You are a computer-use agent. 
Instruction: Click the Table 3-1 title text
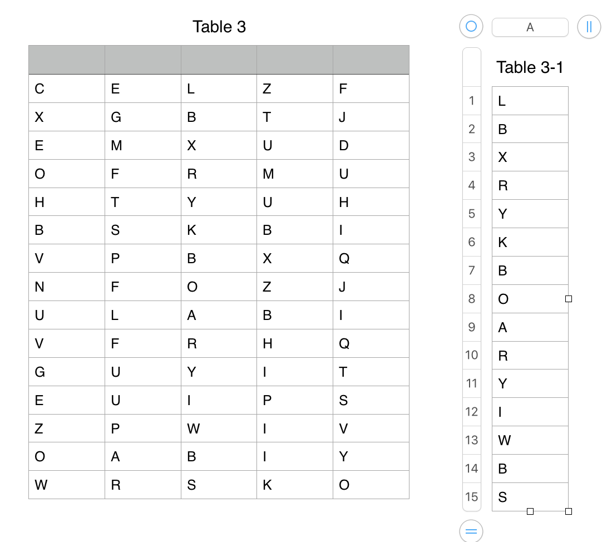coord(530,67)
